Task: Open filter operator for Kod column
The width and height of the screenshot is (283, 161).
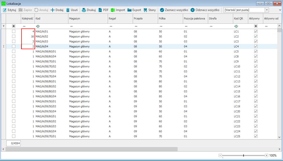Action: tap(38, 26)
